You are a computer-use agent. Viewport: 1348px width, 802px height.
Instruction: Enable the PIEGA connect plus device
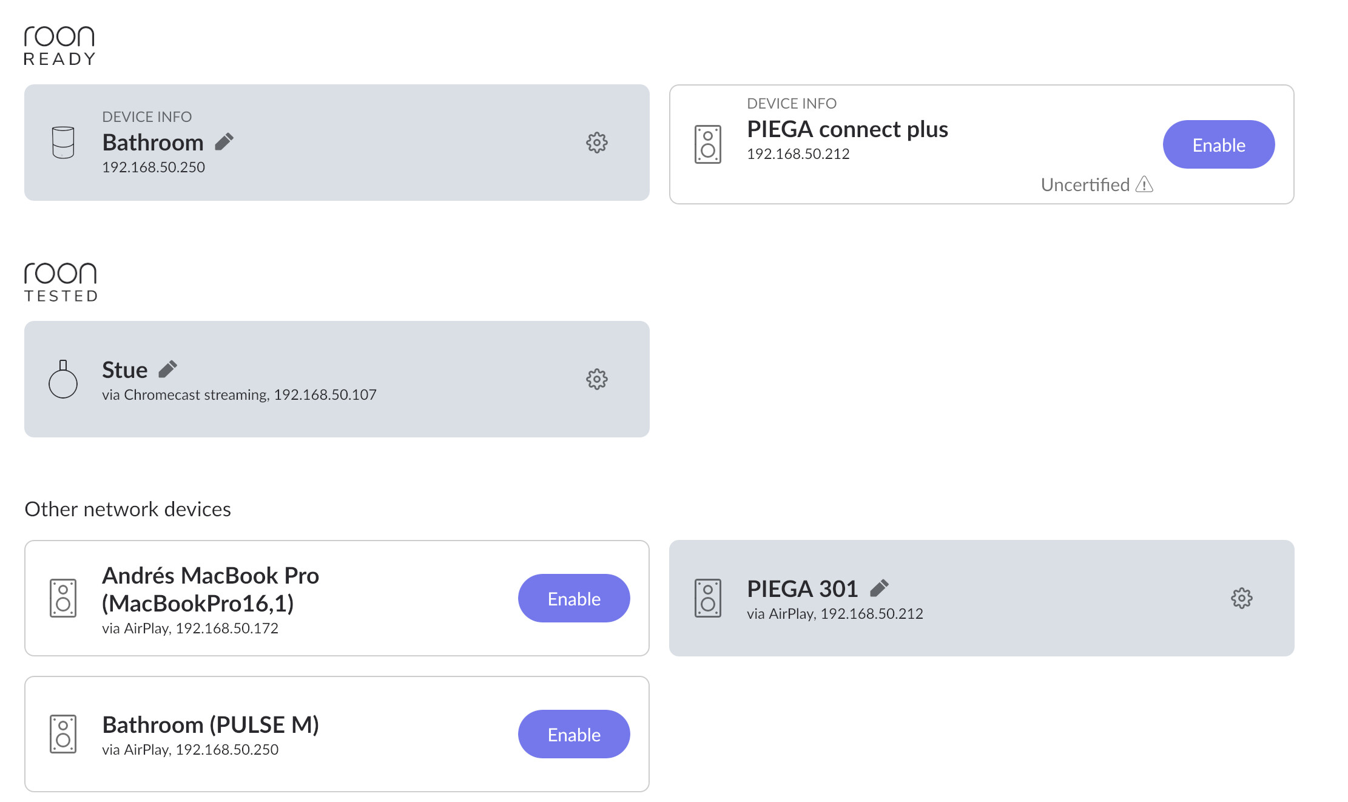pyautogui.click(x=1219, y=144)
